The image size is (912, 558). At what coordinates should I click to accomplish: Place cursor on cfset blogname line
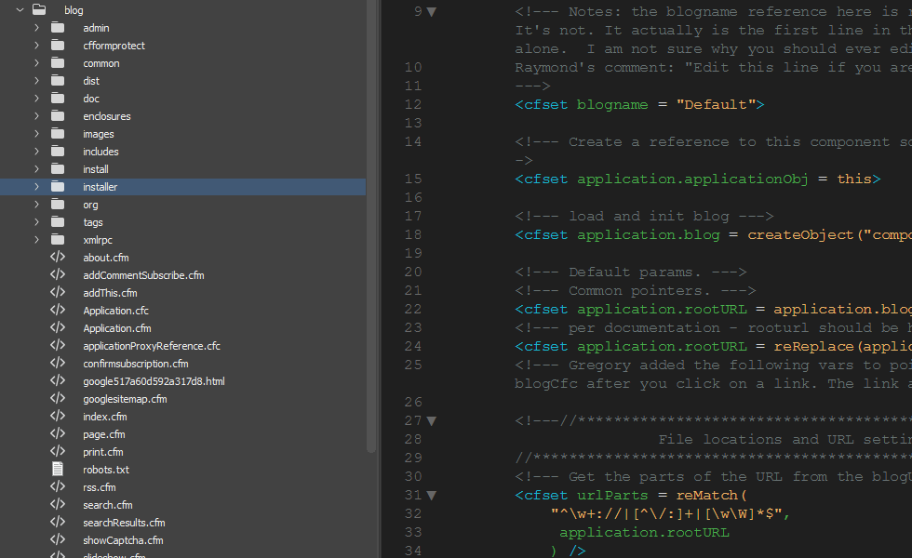click(x=639, y=104)
